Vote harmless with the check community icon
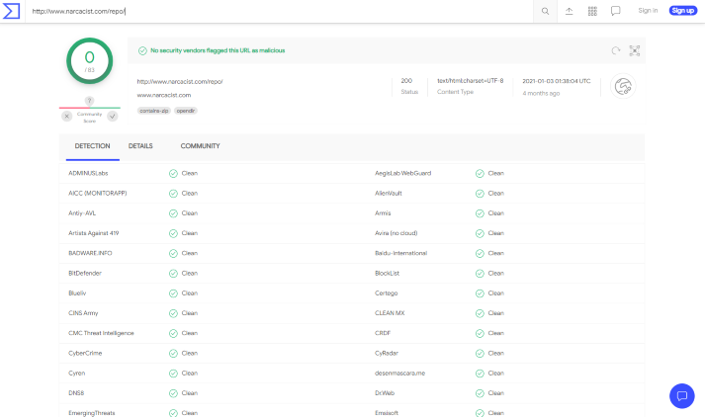The height and width of the screenshot is (417, 705). point(113,117)
